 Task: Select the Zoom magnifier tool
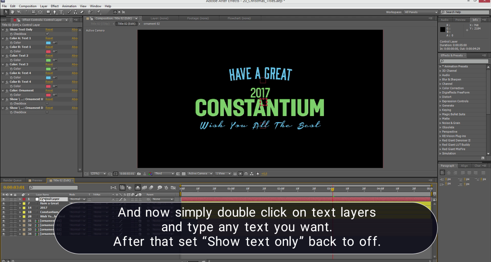click(x=19, y=12)
